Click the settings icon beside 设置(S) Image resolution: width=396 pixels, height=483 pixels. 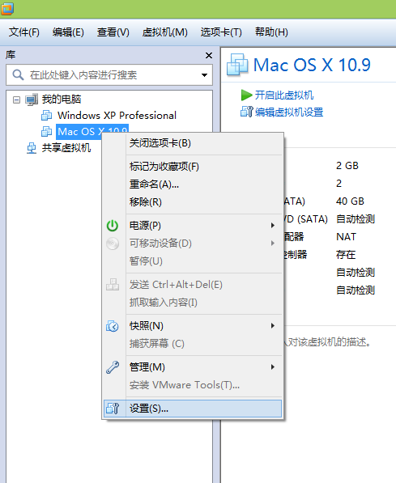113,409
